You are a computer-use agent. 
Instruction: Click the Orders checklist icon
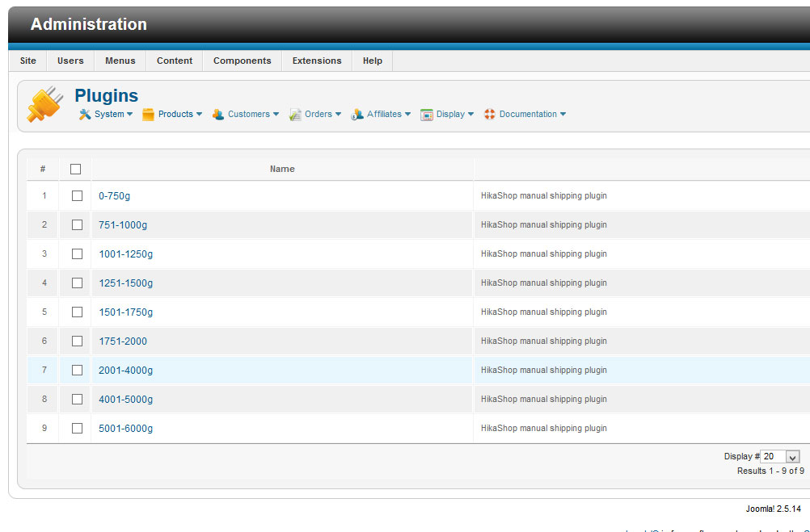[295, 115]
